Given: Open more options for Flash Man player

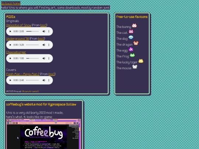Looking at the screenshot, I should point(49,80).
